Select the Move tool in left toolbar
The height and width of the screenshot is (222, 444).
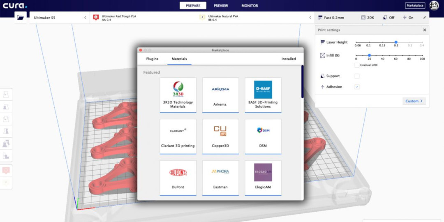pyautogui.click(x=6, y=95)
